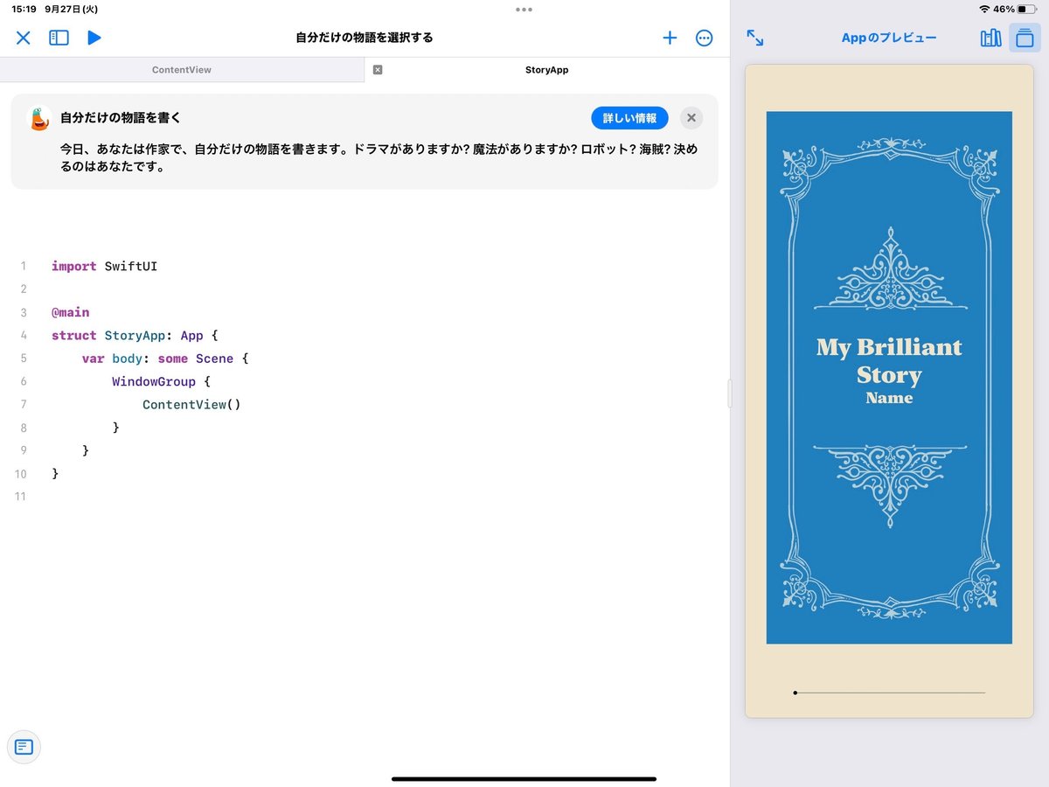Close the project with the X icon
Image resolution: width=1049 pixels, height=787 pixels.
[x=24, y=38]
